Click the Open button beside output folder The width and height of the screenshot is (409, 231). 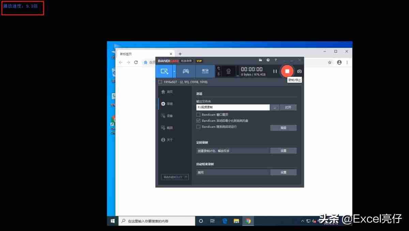tap(288, 107)
